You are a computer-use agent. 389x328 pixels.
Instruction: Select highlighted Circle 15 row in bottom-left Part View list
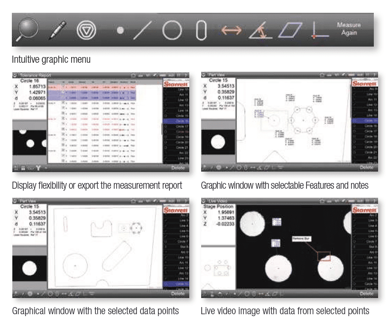pyautogui.click(x=176, y=284)
